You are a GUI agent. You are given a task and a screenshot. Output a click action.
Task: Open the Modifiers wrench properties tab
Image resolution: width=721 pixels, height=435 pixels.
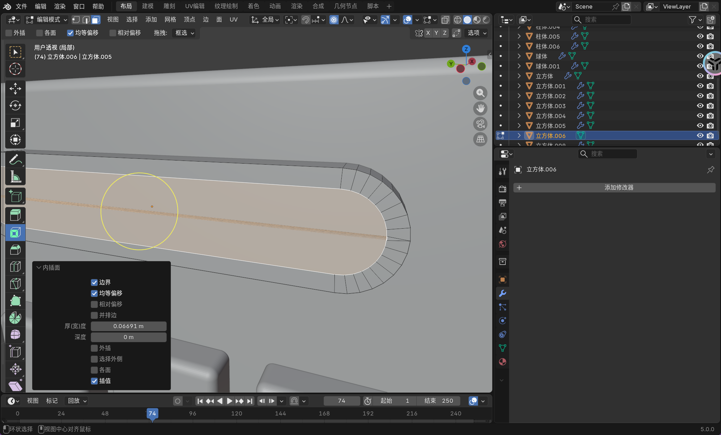click(502, 293)
